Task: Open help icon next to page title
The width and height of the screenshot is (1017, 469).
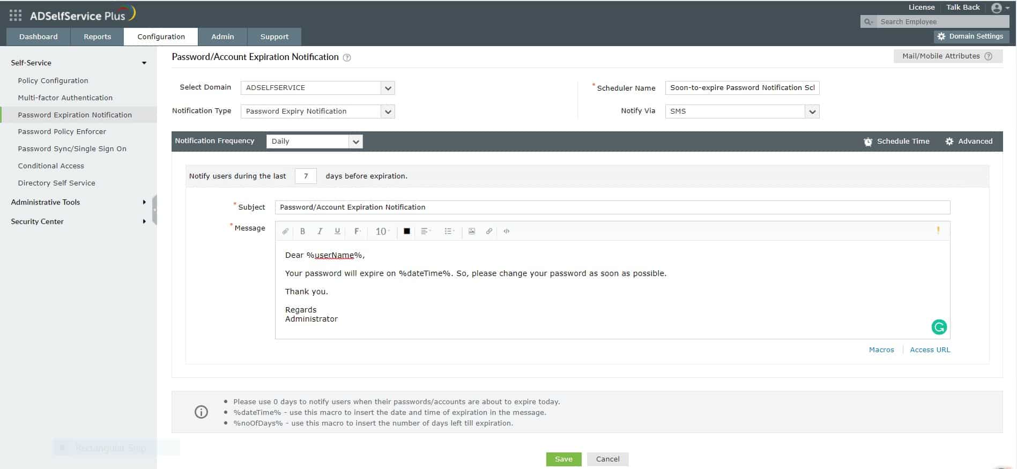Action: pos(347,57)
